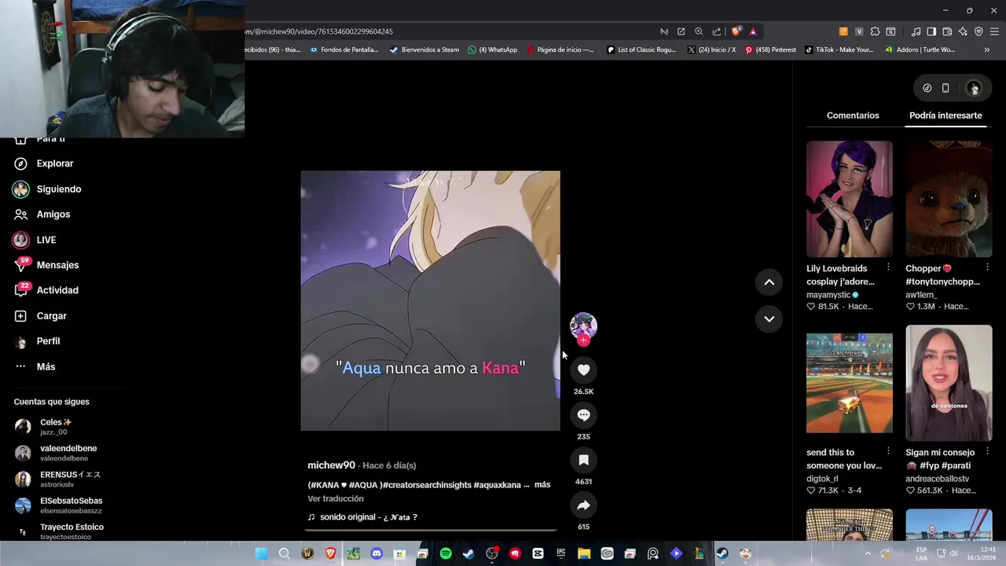This screenshot has height=566, width=1006.
Task: Toggle the browser sidebar panel icon
Action: click(x=931, y=31)
